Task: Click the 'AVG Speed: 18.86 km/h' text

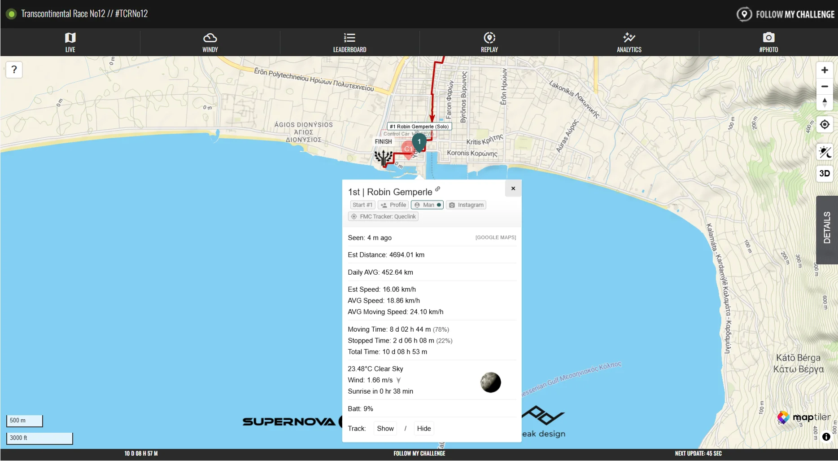Action: (x=384, y=301)
